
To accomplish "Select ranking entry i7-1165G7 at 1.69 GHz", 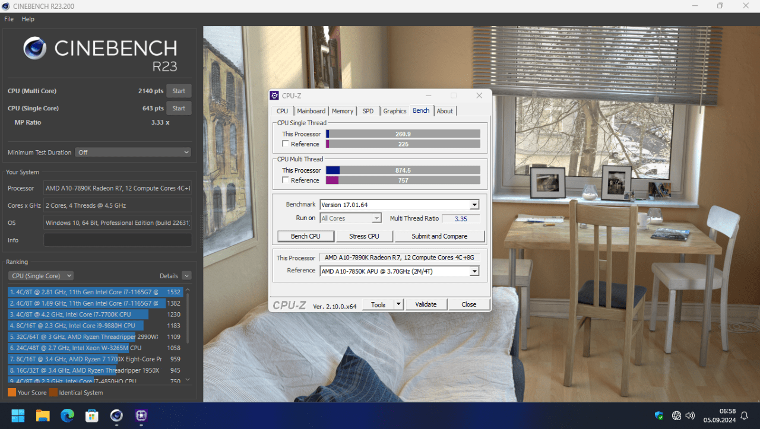I will pos(95,303).
